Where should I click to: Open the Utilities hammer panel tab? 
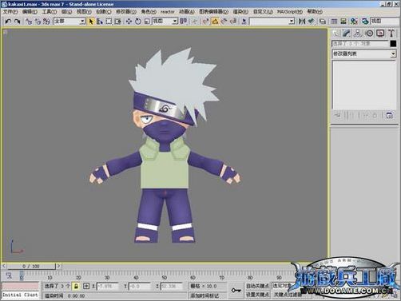pyautogui.click(x=391, y=34)
